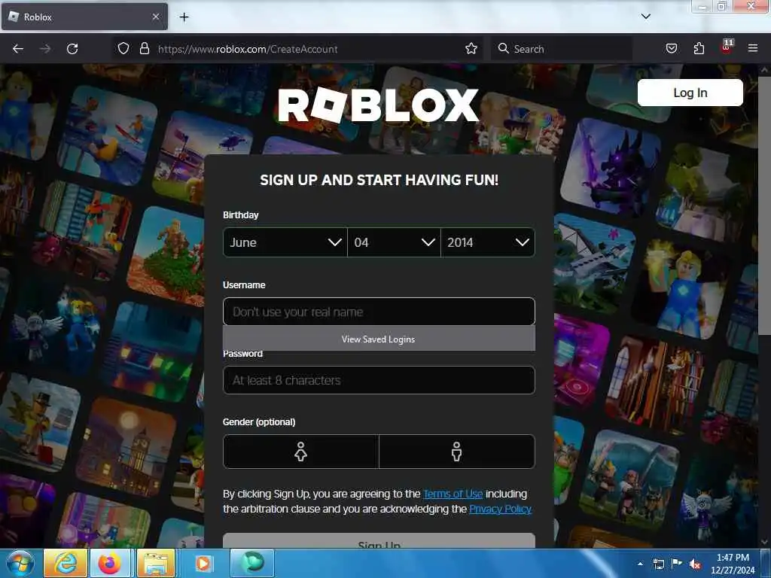This screenshot has height=578, width=771.
Task: Select the female gender icon
Action: click(x=301, y=452)
